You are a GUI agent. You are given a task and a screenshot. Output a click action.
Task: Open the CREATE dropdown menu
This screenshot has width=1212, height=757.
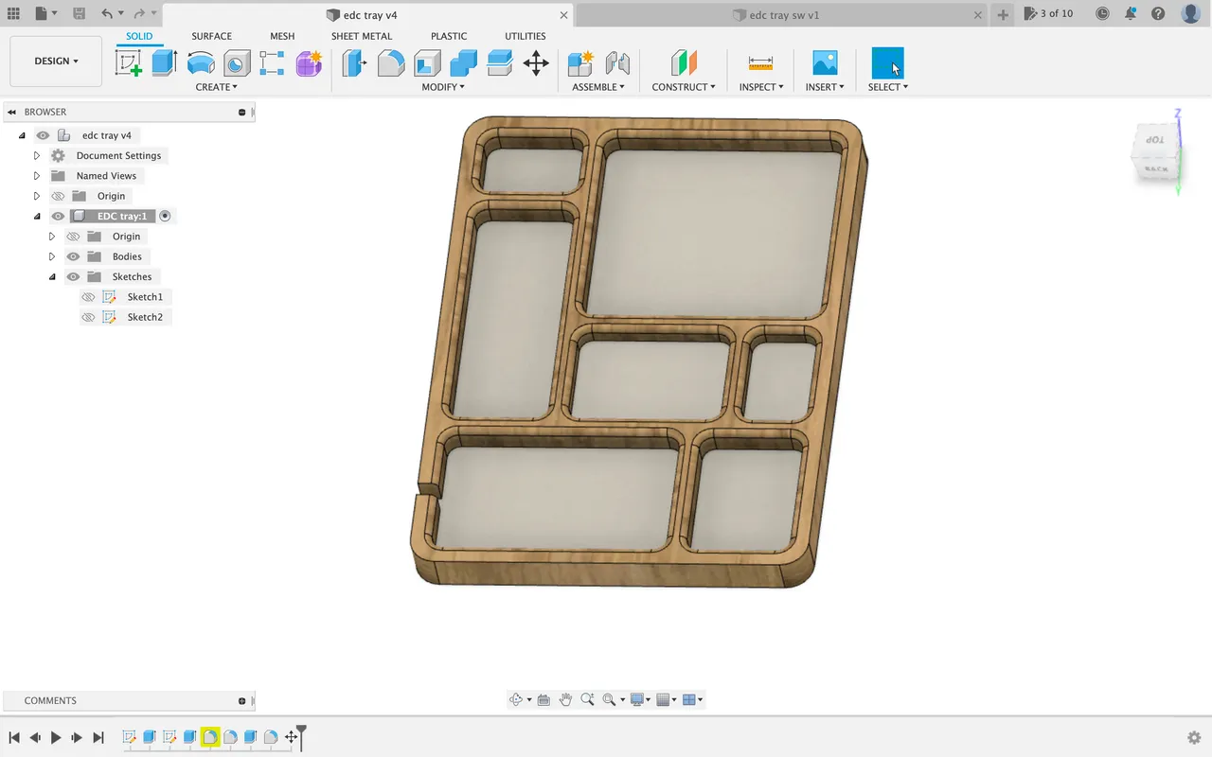217,86
